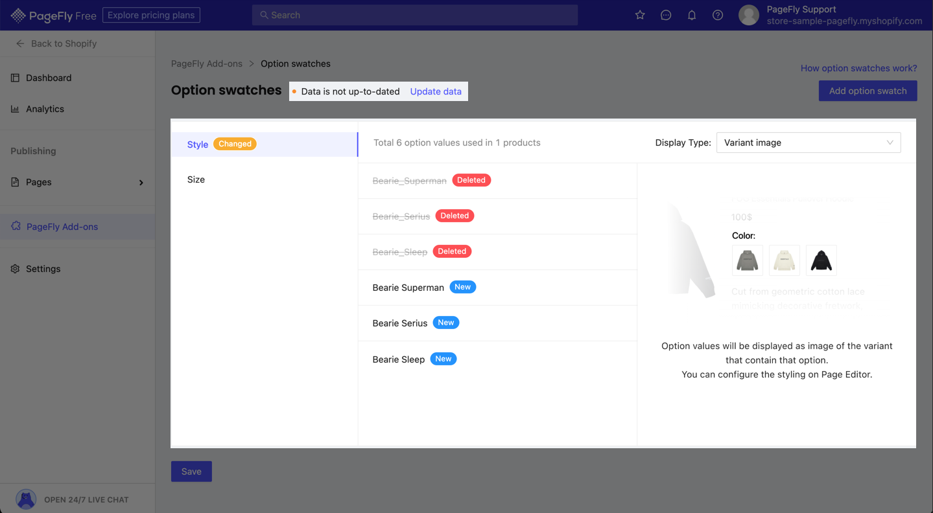Image resolution: width=933 pixels, height=513 pixels.
Task: Click the Settings gear icon
Action: point(15,269)
